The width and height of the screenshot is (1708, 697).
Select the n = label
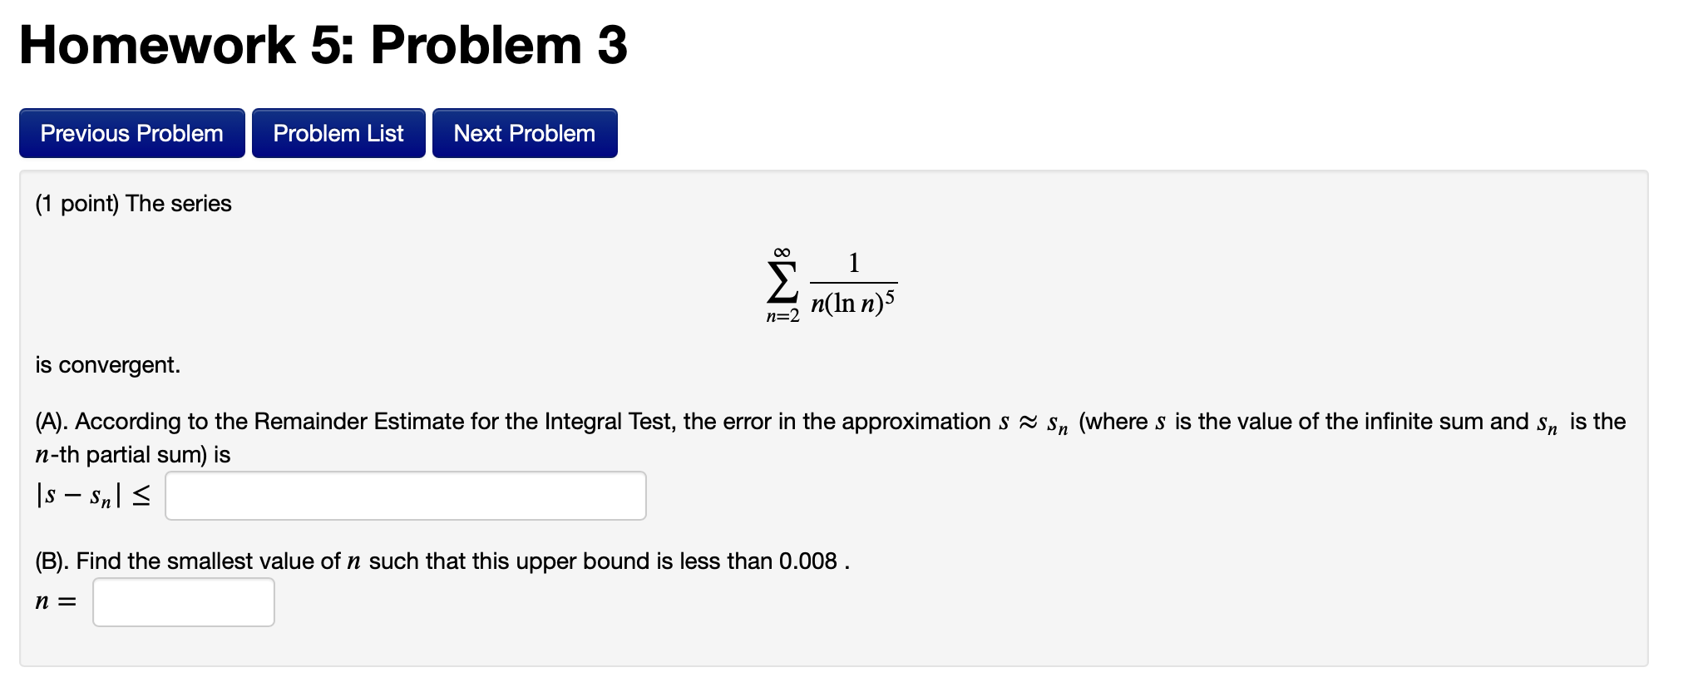[54, 601]
